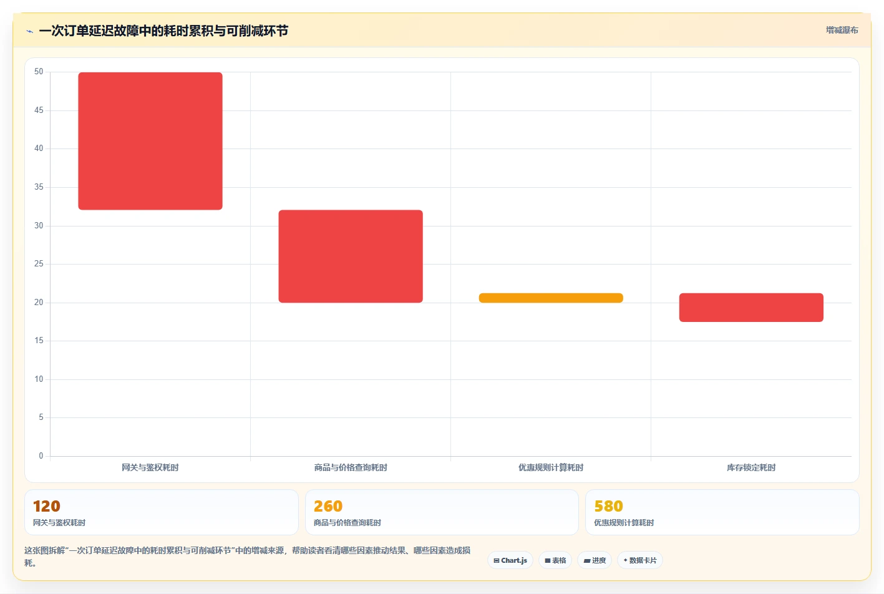Viewport: 884px width, 594px height.
Task: Open the data card showing 580
Action: 722,512
